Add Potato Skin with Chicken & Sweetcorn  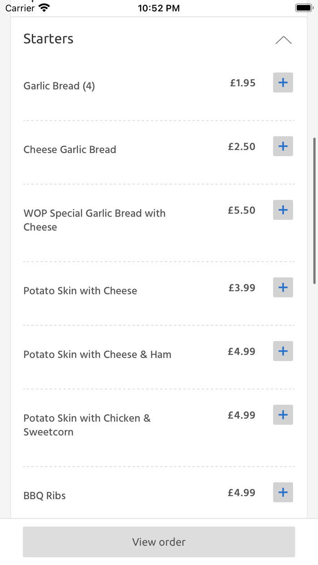tap(283, 415)
